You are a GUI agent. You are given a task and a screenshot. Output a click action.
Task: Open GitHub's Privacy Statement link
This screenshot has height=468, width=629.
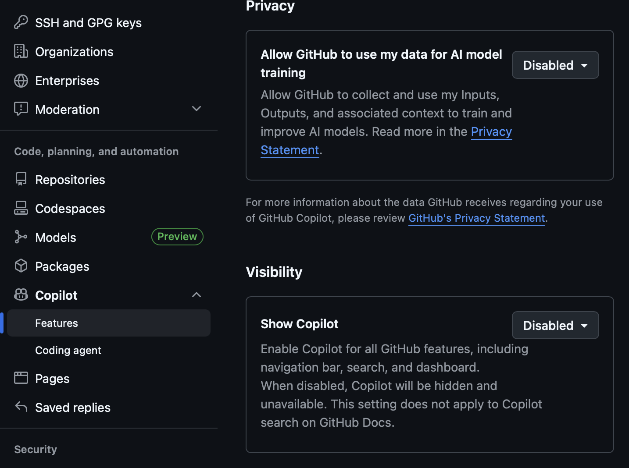tap(476, 218)
